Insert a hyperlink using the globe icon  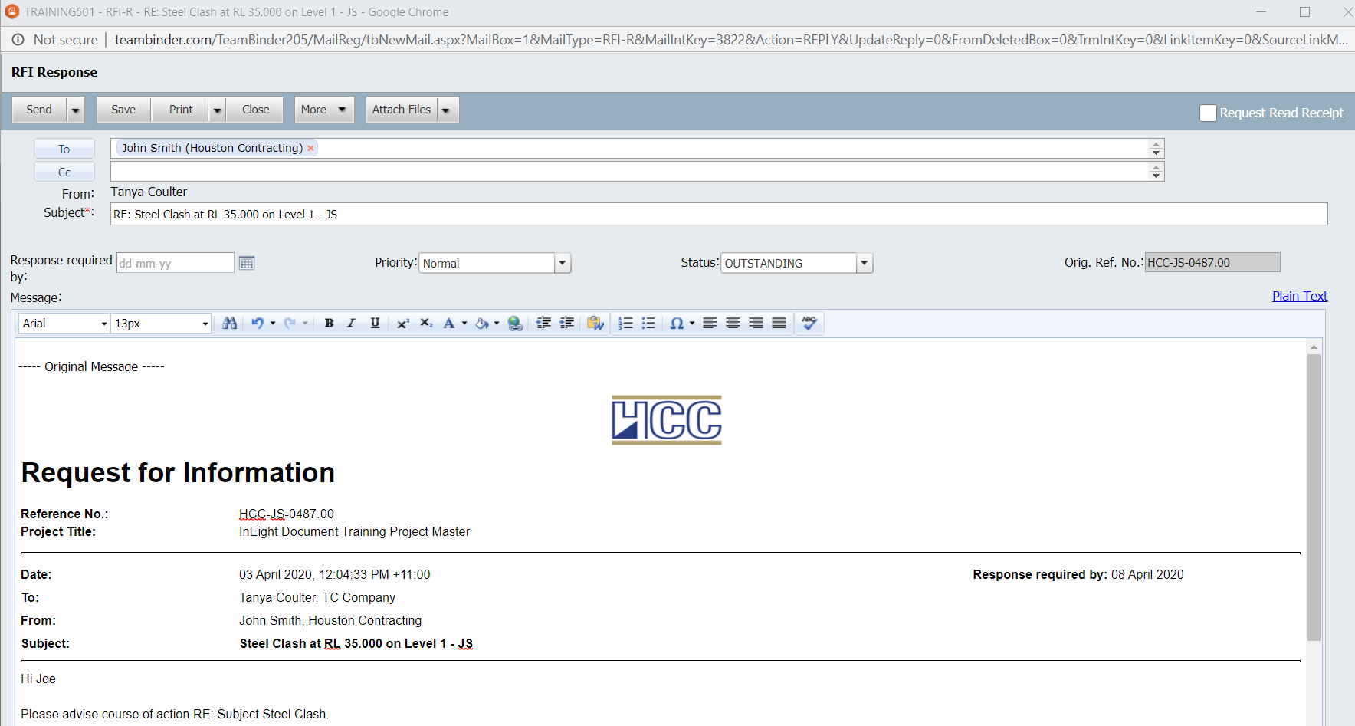pyautogui.click(x=515, y=323)
